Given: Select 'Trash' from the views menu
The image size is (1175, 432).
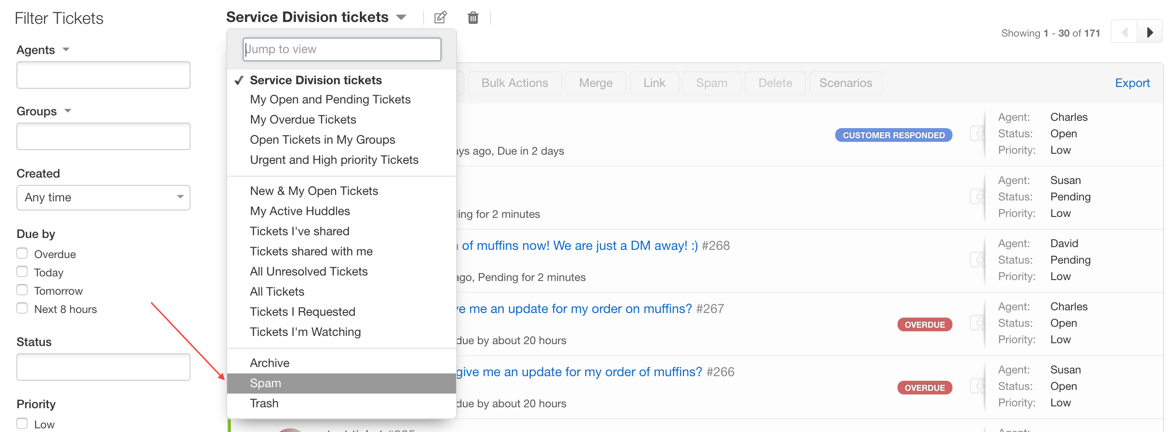Looking at the screenshot, I should click(x=264, y=403).
